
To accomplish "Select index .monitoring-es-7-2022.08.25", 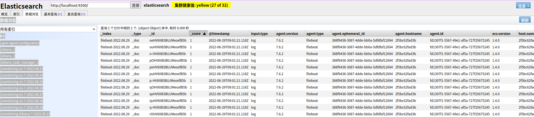I will (x=22, y=82).
